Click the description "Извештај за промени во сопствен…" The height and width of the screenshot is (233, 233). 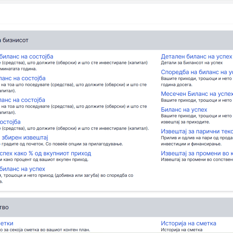(197, 159)
